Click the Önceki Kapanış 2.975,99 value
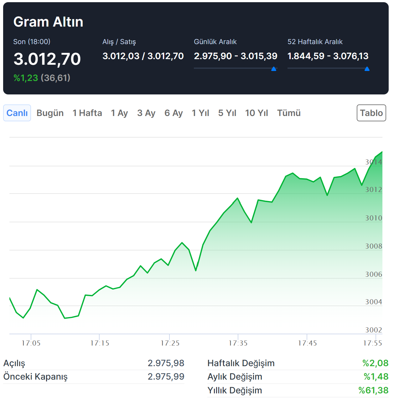The height and width of the screenshot is (404, 394). tap(166, 376)
